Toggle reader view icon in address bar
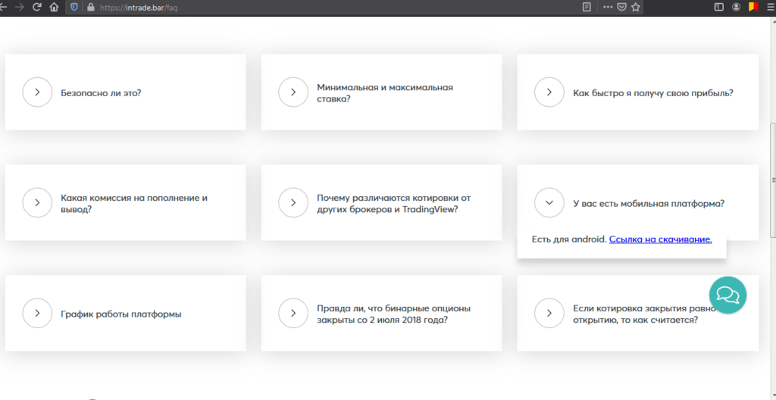The width and height of the screenshot is (776, 400). pos(587,7)
